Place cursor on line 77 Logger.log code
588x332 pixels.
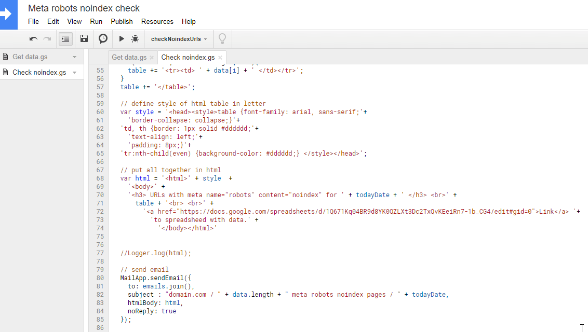point(156,253)
